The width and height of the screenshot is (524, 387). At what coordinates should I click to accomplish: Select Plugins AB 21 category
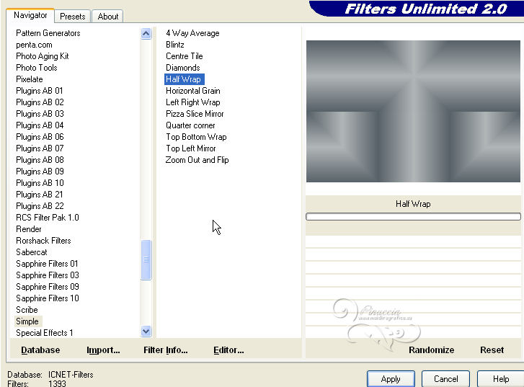click(x=40, y=195)
